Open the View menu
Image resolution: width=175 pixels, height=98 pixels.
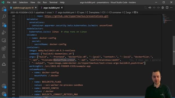(x=33, y=2)
